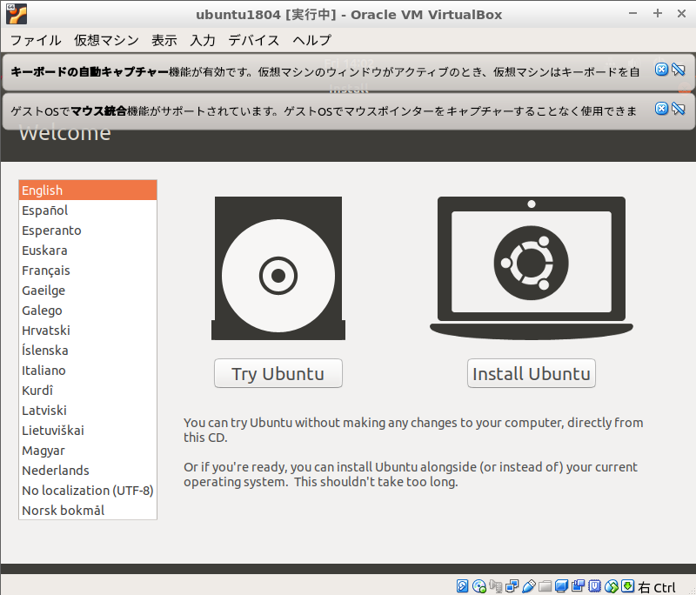This screenshot has height=595, width=696.
Task: Click the display monitor status icon
Action: pyautogui.click(x=561, y=586)
